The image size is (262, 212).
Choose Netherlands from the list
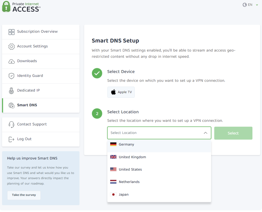tap(159, 182)
